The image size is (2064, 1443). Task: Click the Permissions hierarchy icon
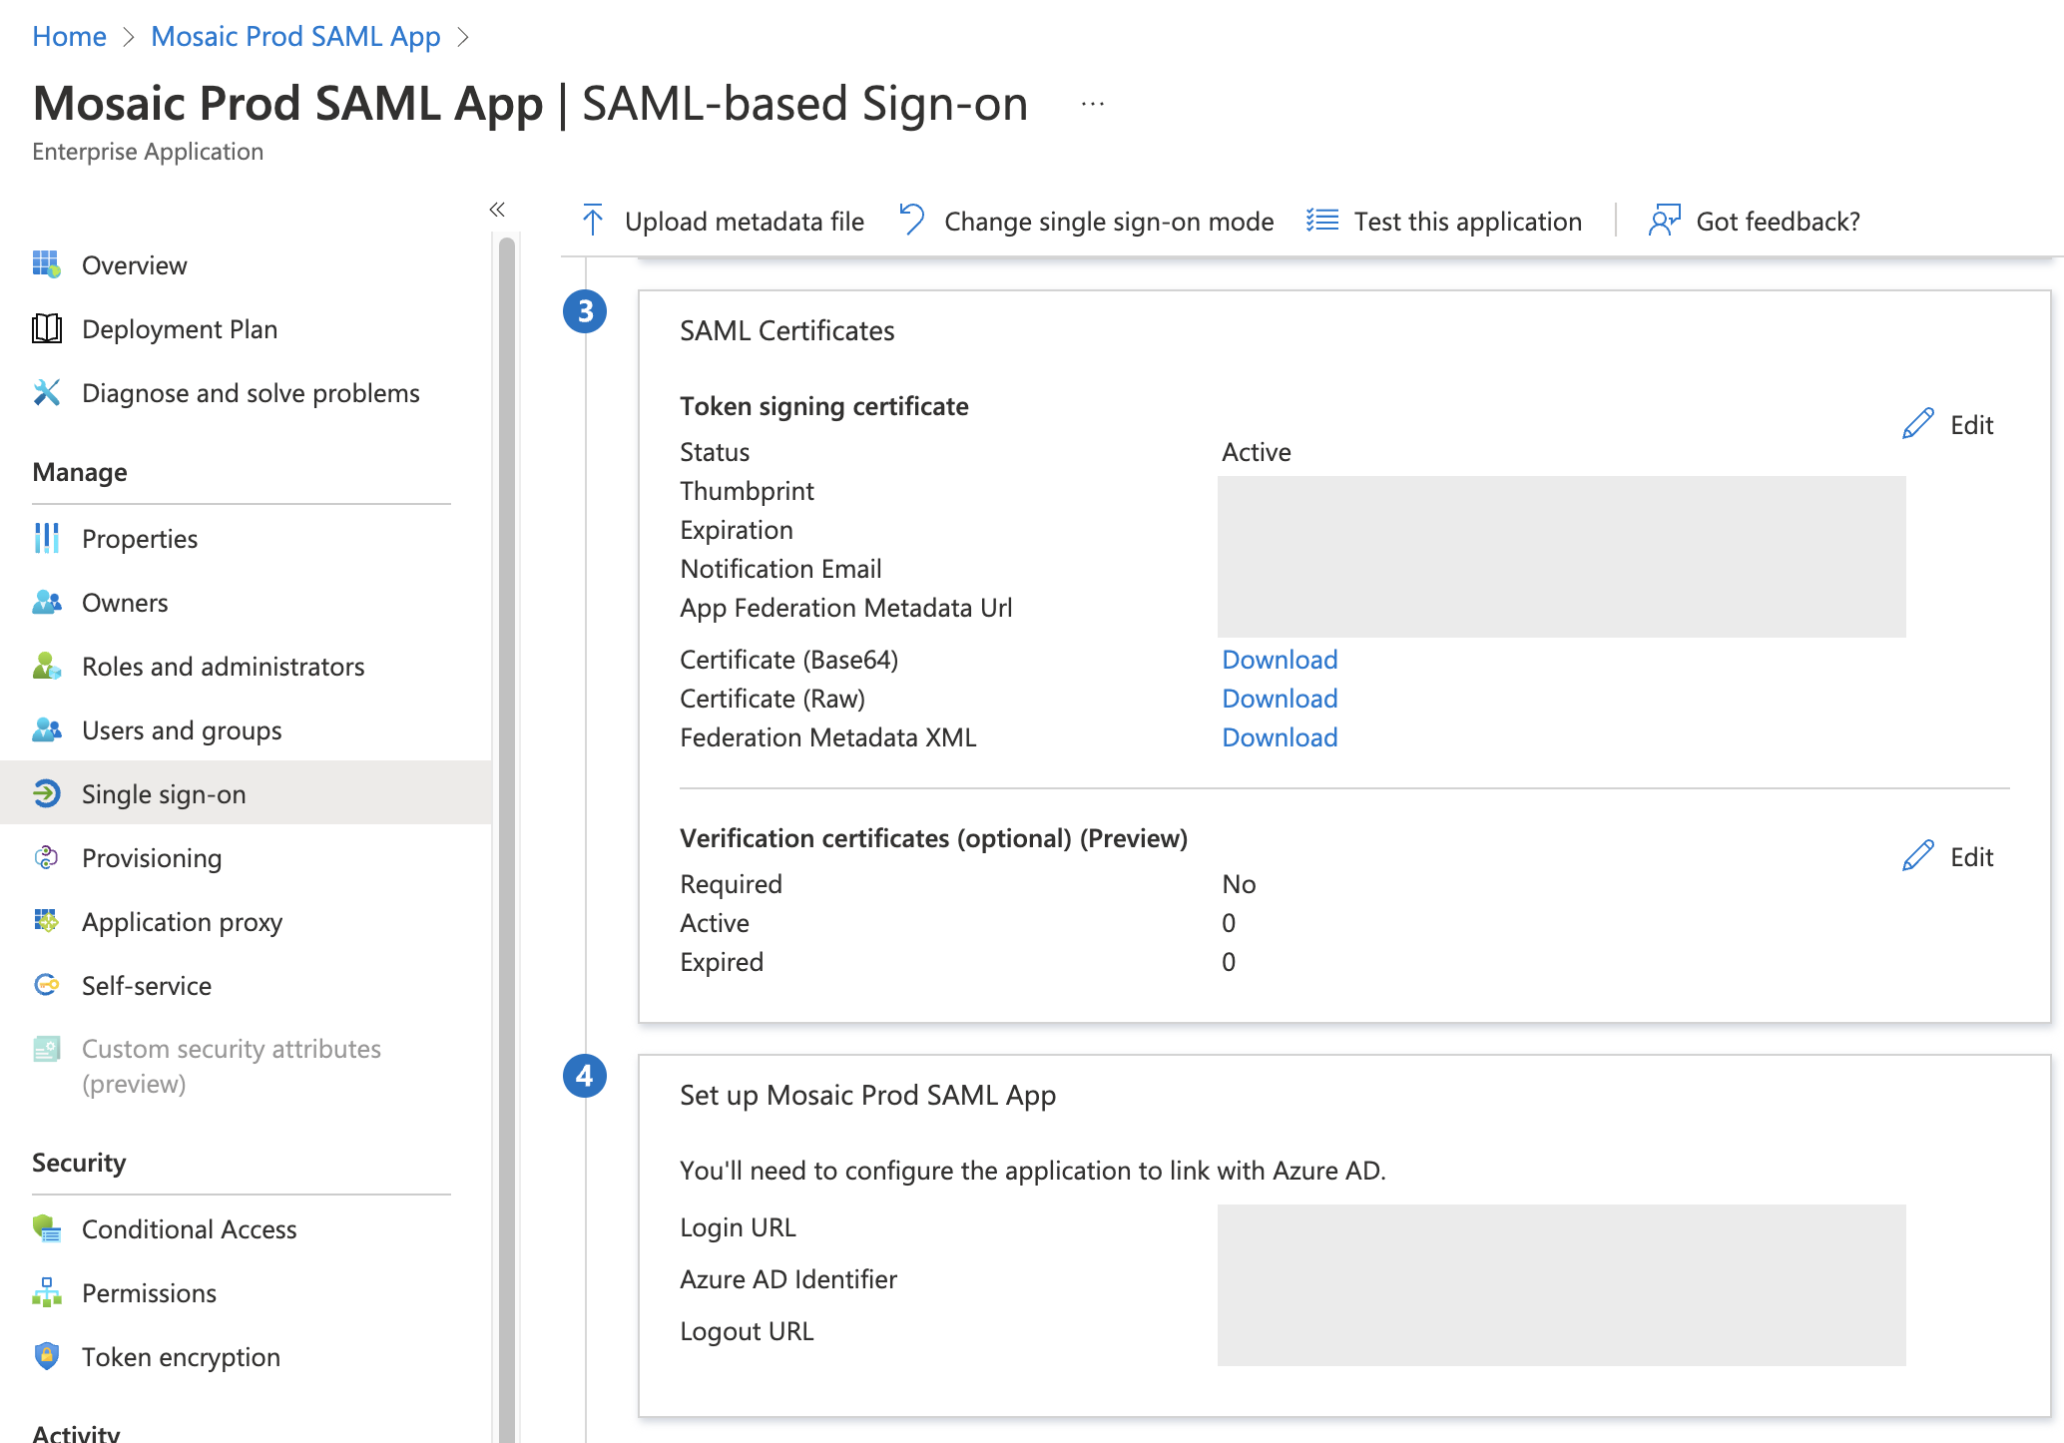coord(46,1292)
